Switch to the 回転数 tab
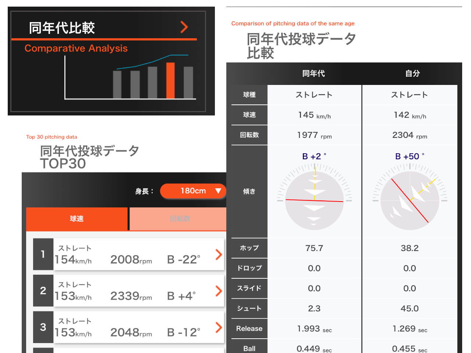Screen dimensions: 471x353 point(180,219)
